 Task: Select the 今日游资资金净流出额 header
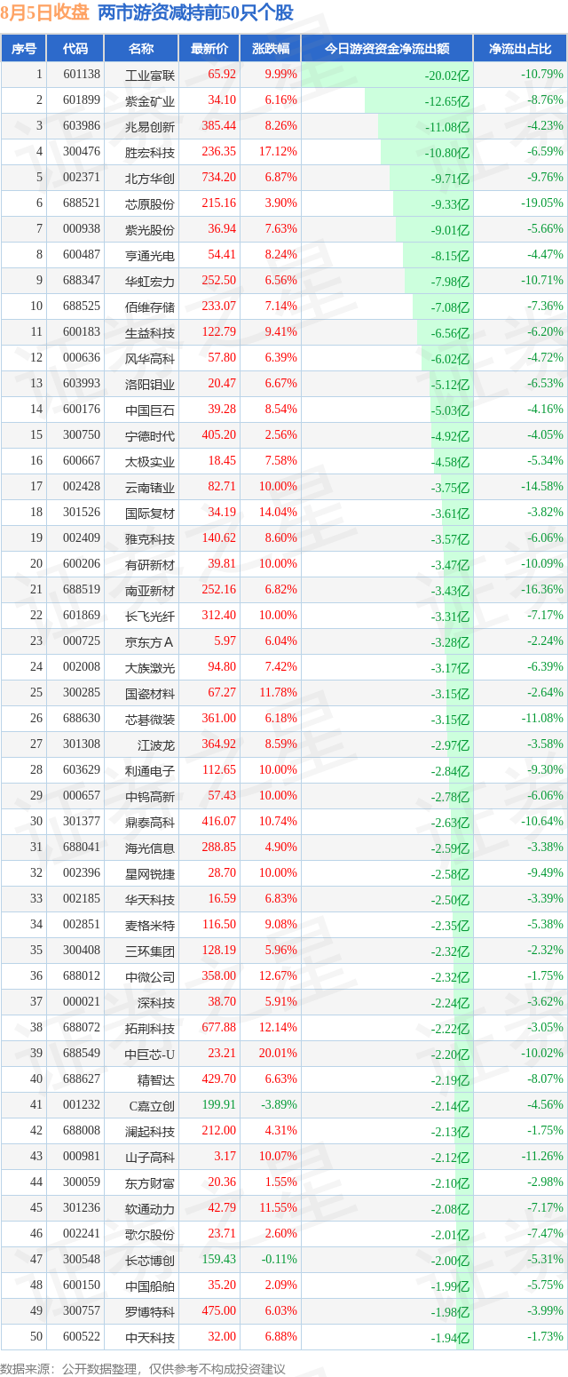(x=387, y=49)
